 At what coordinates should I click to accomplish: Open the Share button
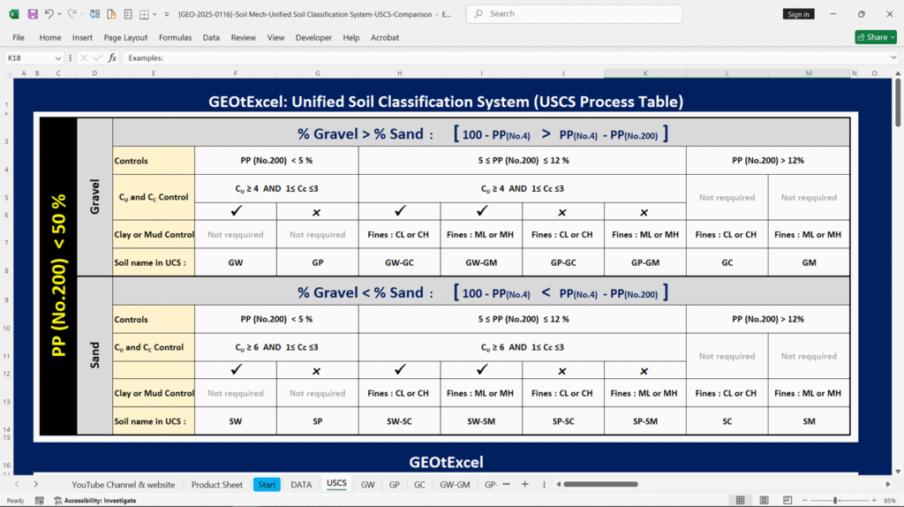coord(876,37)
